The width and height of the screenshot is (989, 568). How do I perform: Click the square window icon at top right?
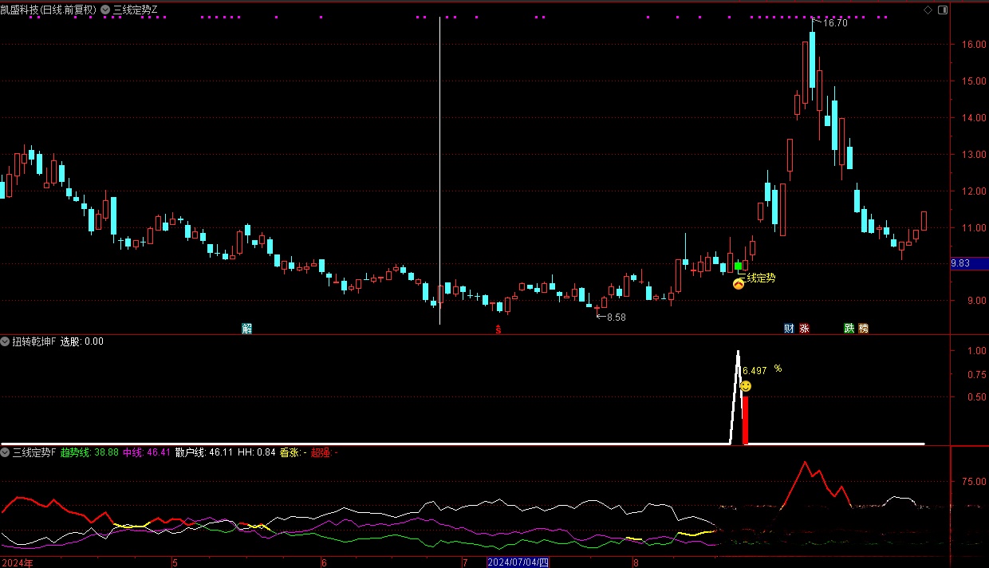tap(944, 10)
